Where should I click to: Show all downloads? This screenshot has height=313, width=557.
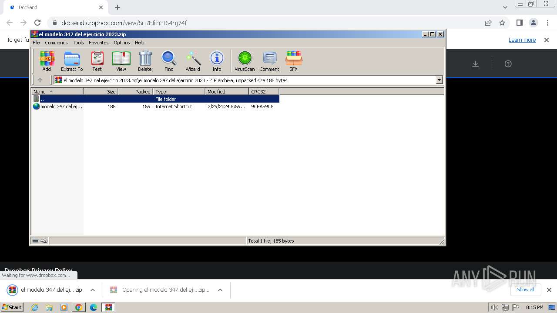pyautogui.click(x=525, y=290)
